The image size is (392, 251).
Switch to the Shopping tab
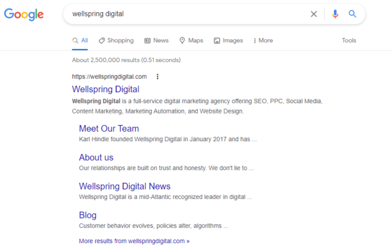(116, 41)
